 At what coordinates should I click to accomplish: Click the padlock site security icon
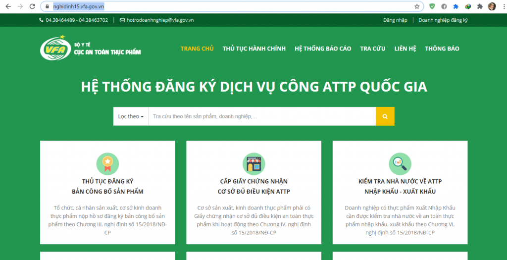pyautogui.click(x=48, y=6)
